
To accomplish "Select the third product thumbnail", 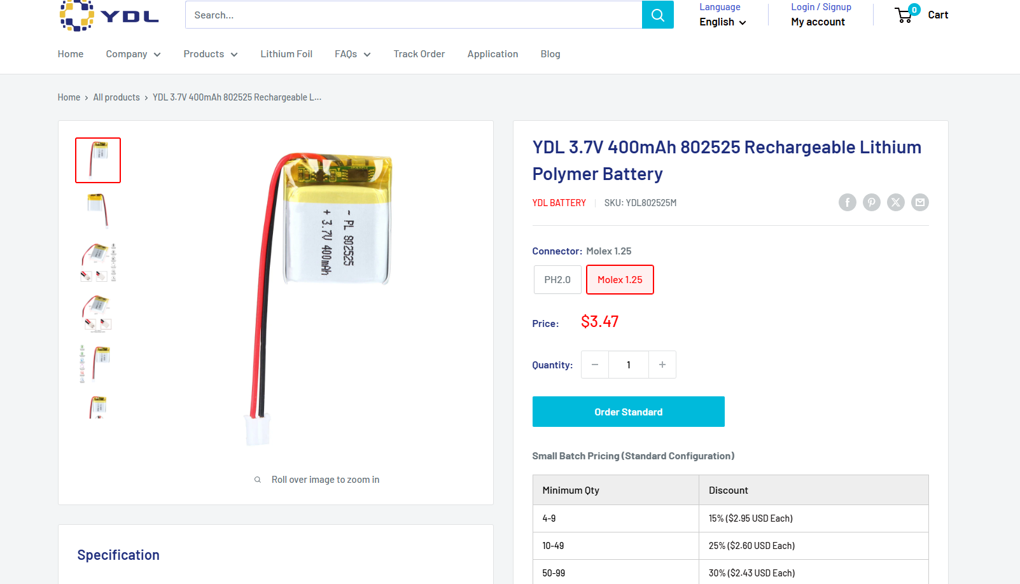I will point(98,262).
